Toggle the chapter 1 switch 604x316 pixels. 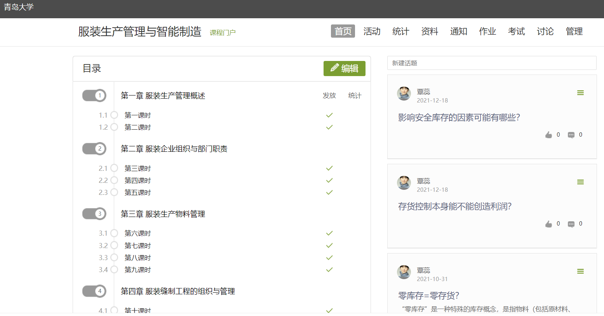(94, 95)
